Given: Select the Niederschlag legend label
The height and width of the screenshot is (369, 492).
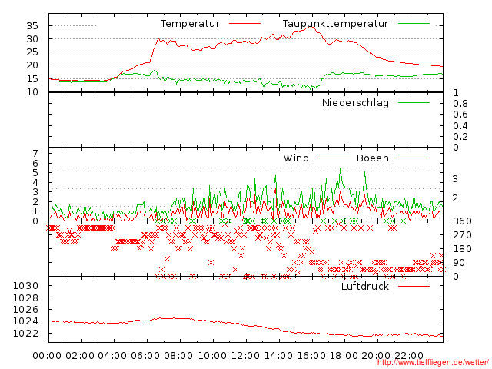Looking at the screenshot, I should [355, 103].
